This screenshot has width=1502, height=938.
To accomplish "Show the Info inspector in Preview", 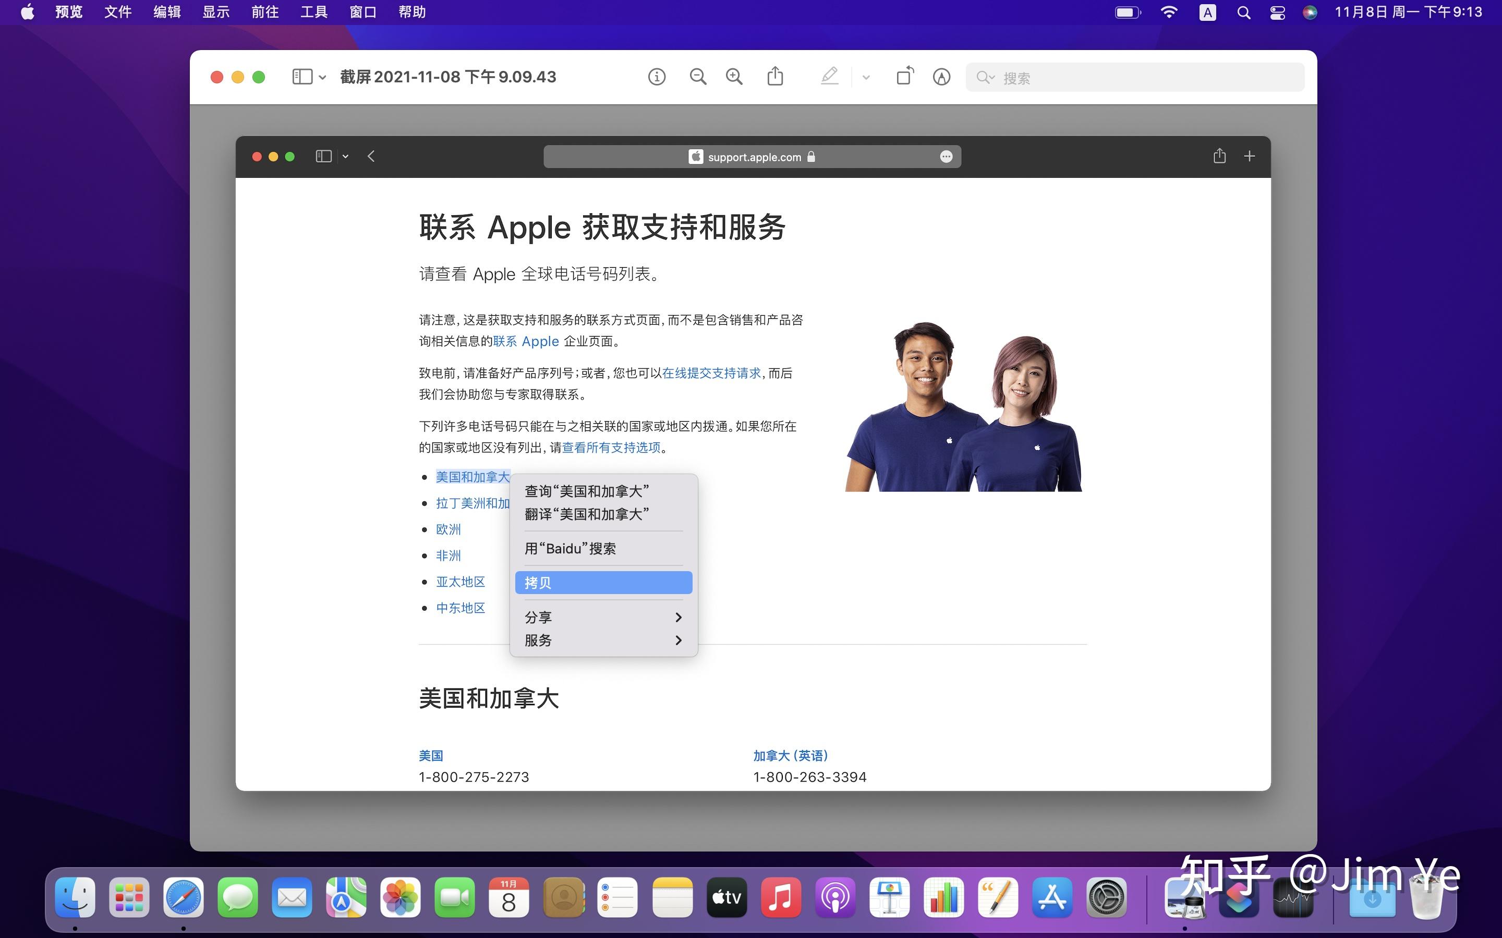I will [657, 76].
